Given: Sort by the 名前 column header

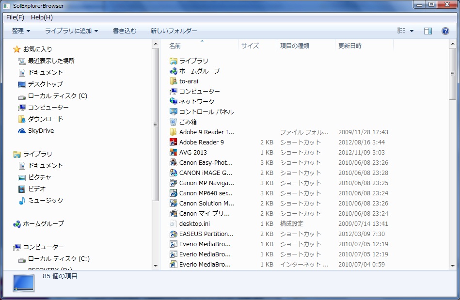Looking at the screenshot, I should (202, 46).
